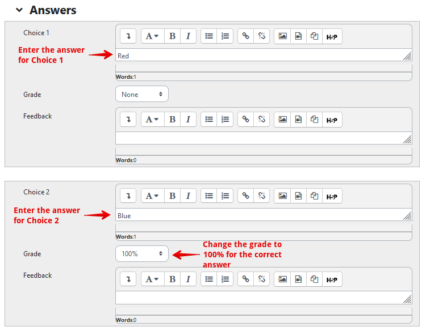Insert media file in Choice 2 editor

click(298, 196)
